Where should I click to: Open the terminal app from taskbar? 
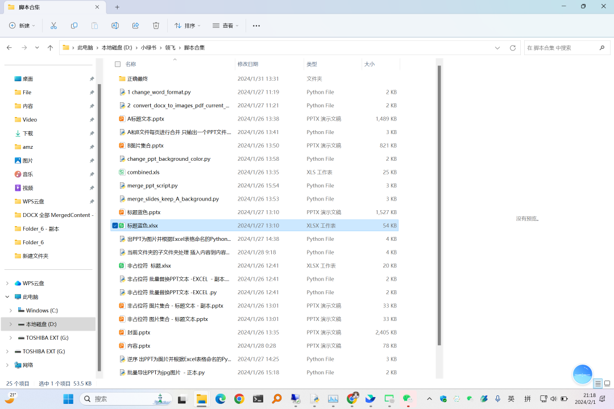tap(258, 399)
